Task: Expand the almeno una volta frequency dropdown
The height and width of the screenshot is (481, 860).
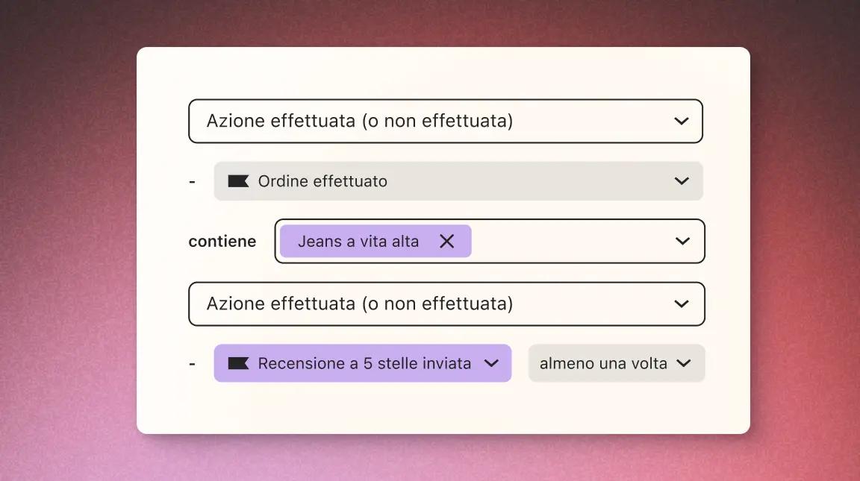Action: pyautogui.click(x=617, y=363)
